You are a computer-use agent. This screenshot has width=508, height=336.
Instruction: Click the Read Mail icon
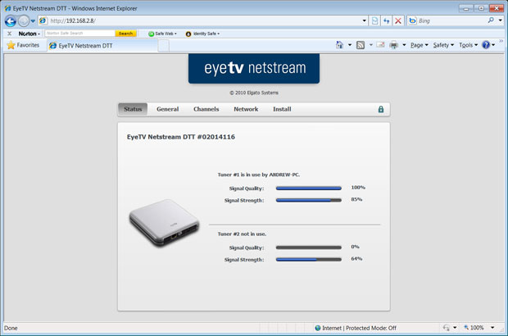click(x=381, y=45)
